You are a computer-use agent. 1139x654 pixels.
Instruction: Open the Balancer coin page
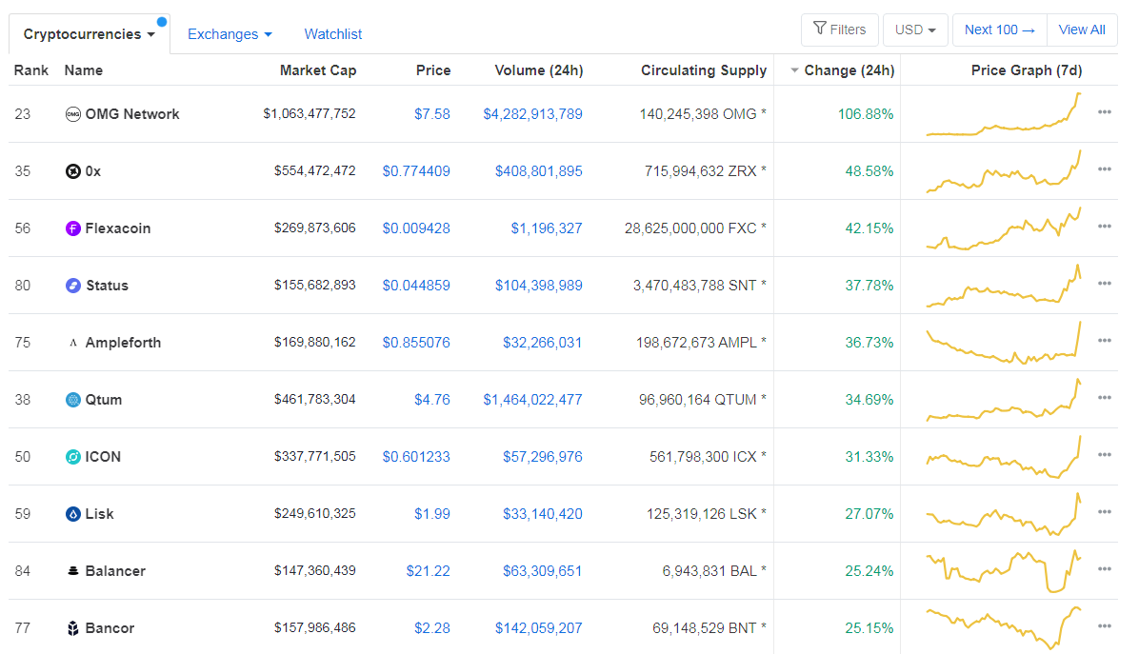[x=115, y=571]
